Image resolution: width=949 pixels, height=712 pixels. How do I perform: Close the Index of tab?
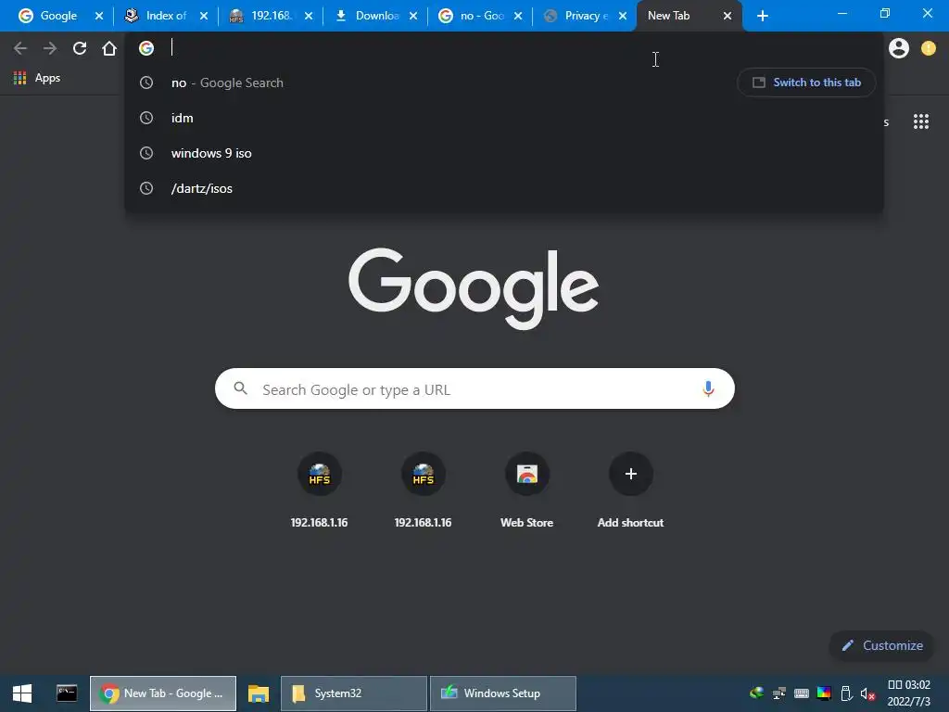coord(204,16)
